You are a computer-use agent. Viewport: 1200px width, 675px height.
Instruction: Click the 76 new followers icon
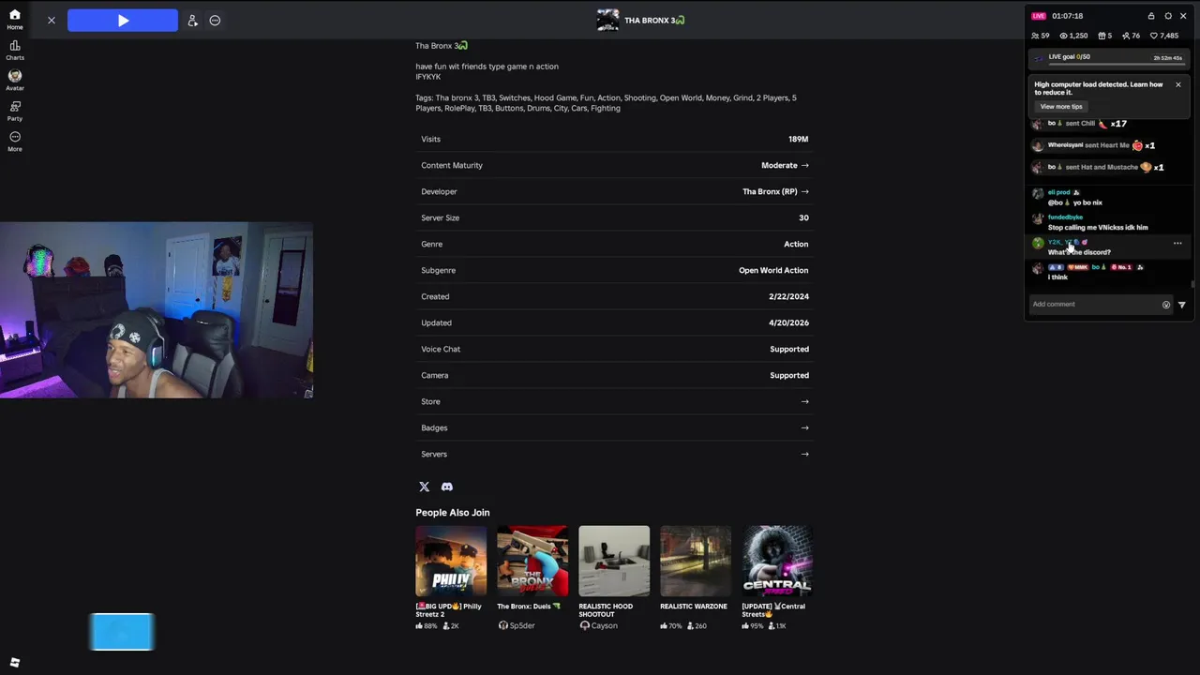point(1126,36)
